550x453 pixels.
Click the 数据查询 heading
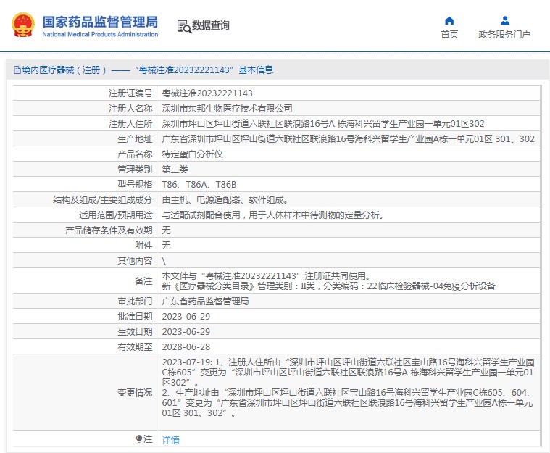[210, 25]
